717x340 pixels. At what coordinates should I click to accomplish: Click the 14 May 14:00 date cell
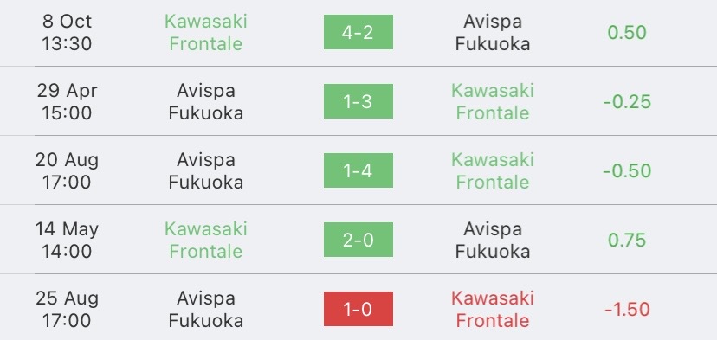pyautogui.click(x=67, y=240)
